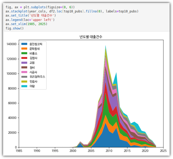Image resolution: width=173 pixels, height=159 pixels.
Task: Click the 60000 y-axis tick label
Action: [x=12, y=103]
